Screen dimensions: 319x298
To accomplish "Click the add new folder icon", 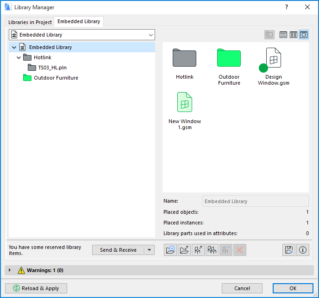I will click(170, 250).
